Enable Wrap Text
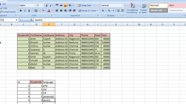 84,5
